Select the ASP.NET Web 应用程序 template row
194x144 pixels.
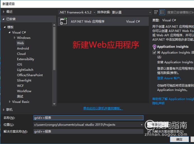click(103, 21)
